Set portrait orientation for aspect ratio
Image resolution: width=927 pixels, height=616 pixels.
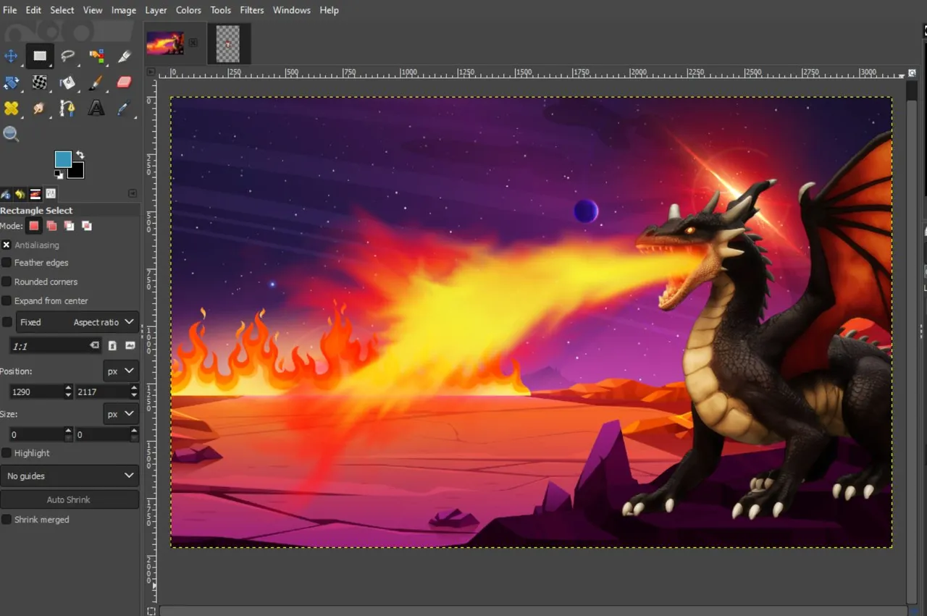pos(112,346)
